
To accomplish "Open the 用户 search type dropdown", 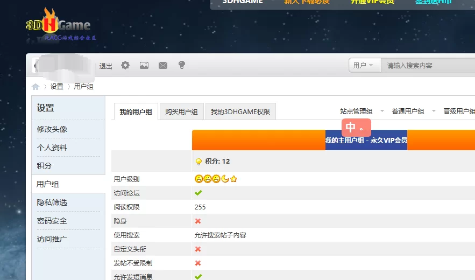I will tap(364, 65).
